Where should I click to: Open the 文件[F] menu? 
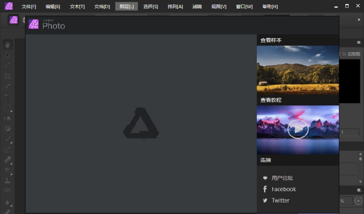(29, 6)
